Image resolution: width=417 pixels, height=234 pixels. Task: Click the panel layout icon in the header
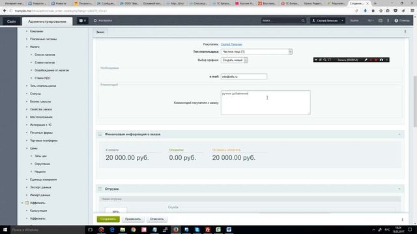point(381,20)
